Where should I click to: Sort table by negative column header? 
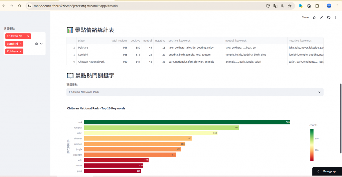pos(160,40)
